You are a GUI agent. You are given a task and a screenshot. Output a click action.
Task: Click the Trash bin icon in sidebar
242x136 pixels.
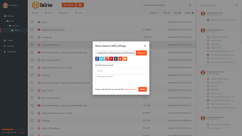click(5, 40)
